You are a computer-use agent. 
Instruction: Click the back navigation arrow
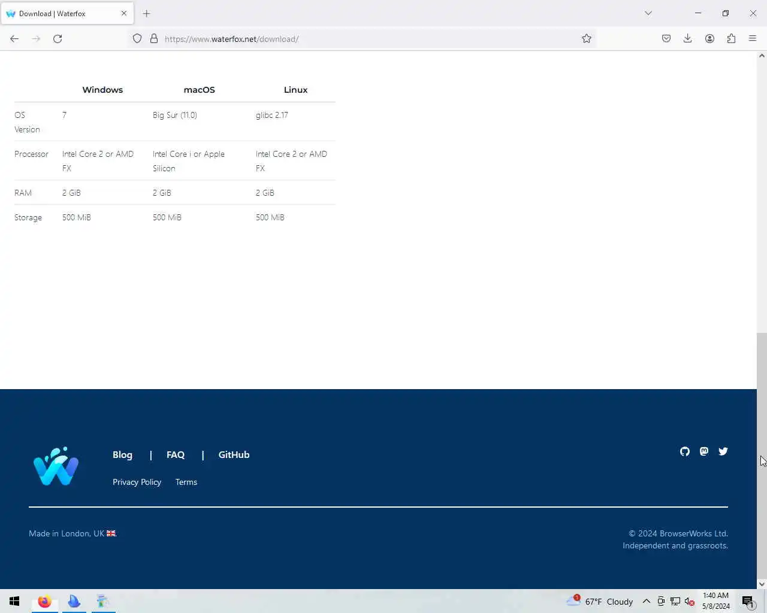14,39
